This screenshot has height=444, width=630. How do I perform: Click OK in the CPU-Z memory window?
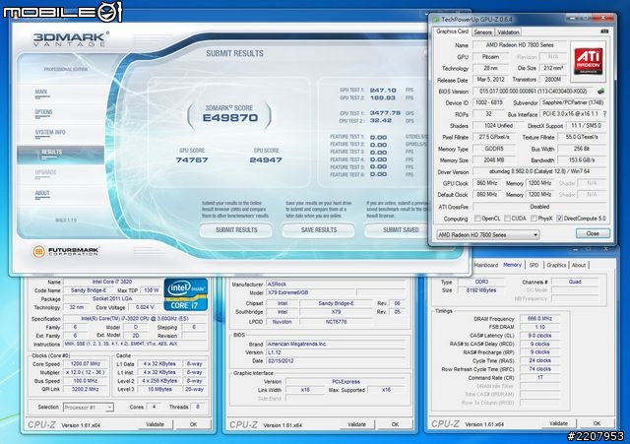coord(597,423)
